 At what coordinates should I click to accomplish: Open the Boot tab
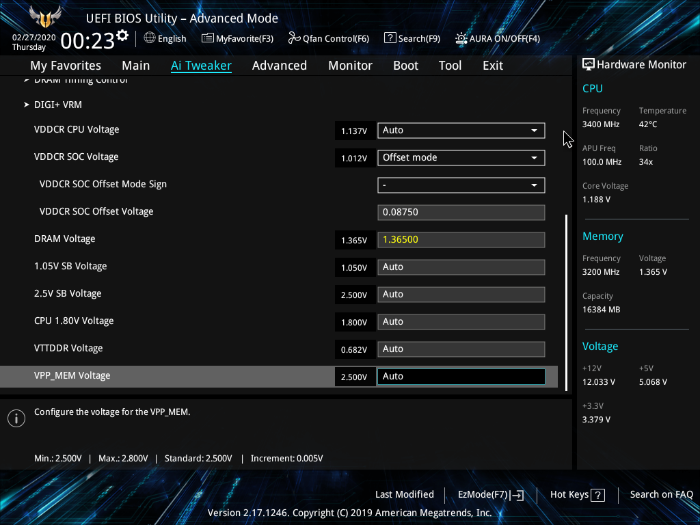click(x=406, y=66)
